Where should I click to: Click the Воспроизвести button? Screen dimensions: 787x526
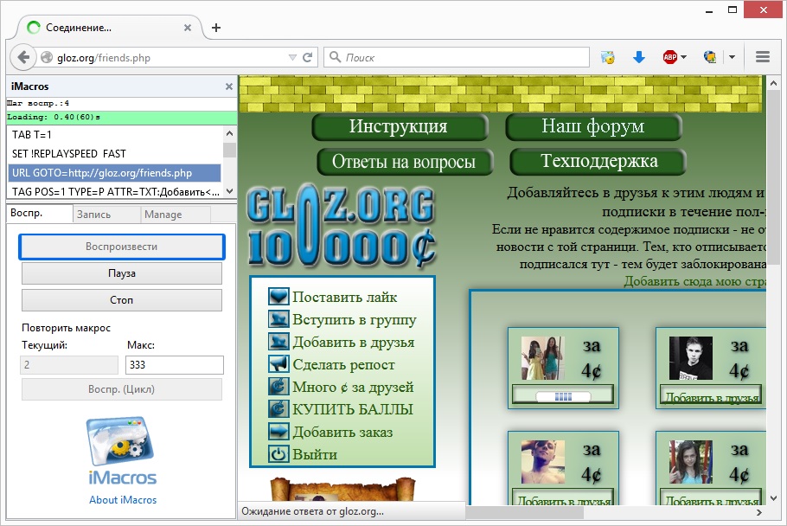click(121, 247)
